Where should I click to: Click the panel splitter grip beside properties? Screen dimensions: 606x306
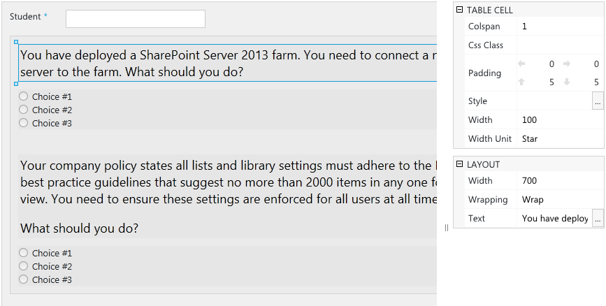click(x=447, y=228)
